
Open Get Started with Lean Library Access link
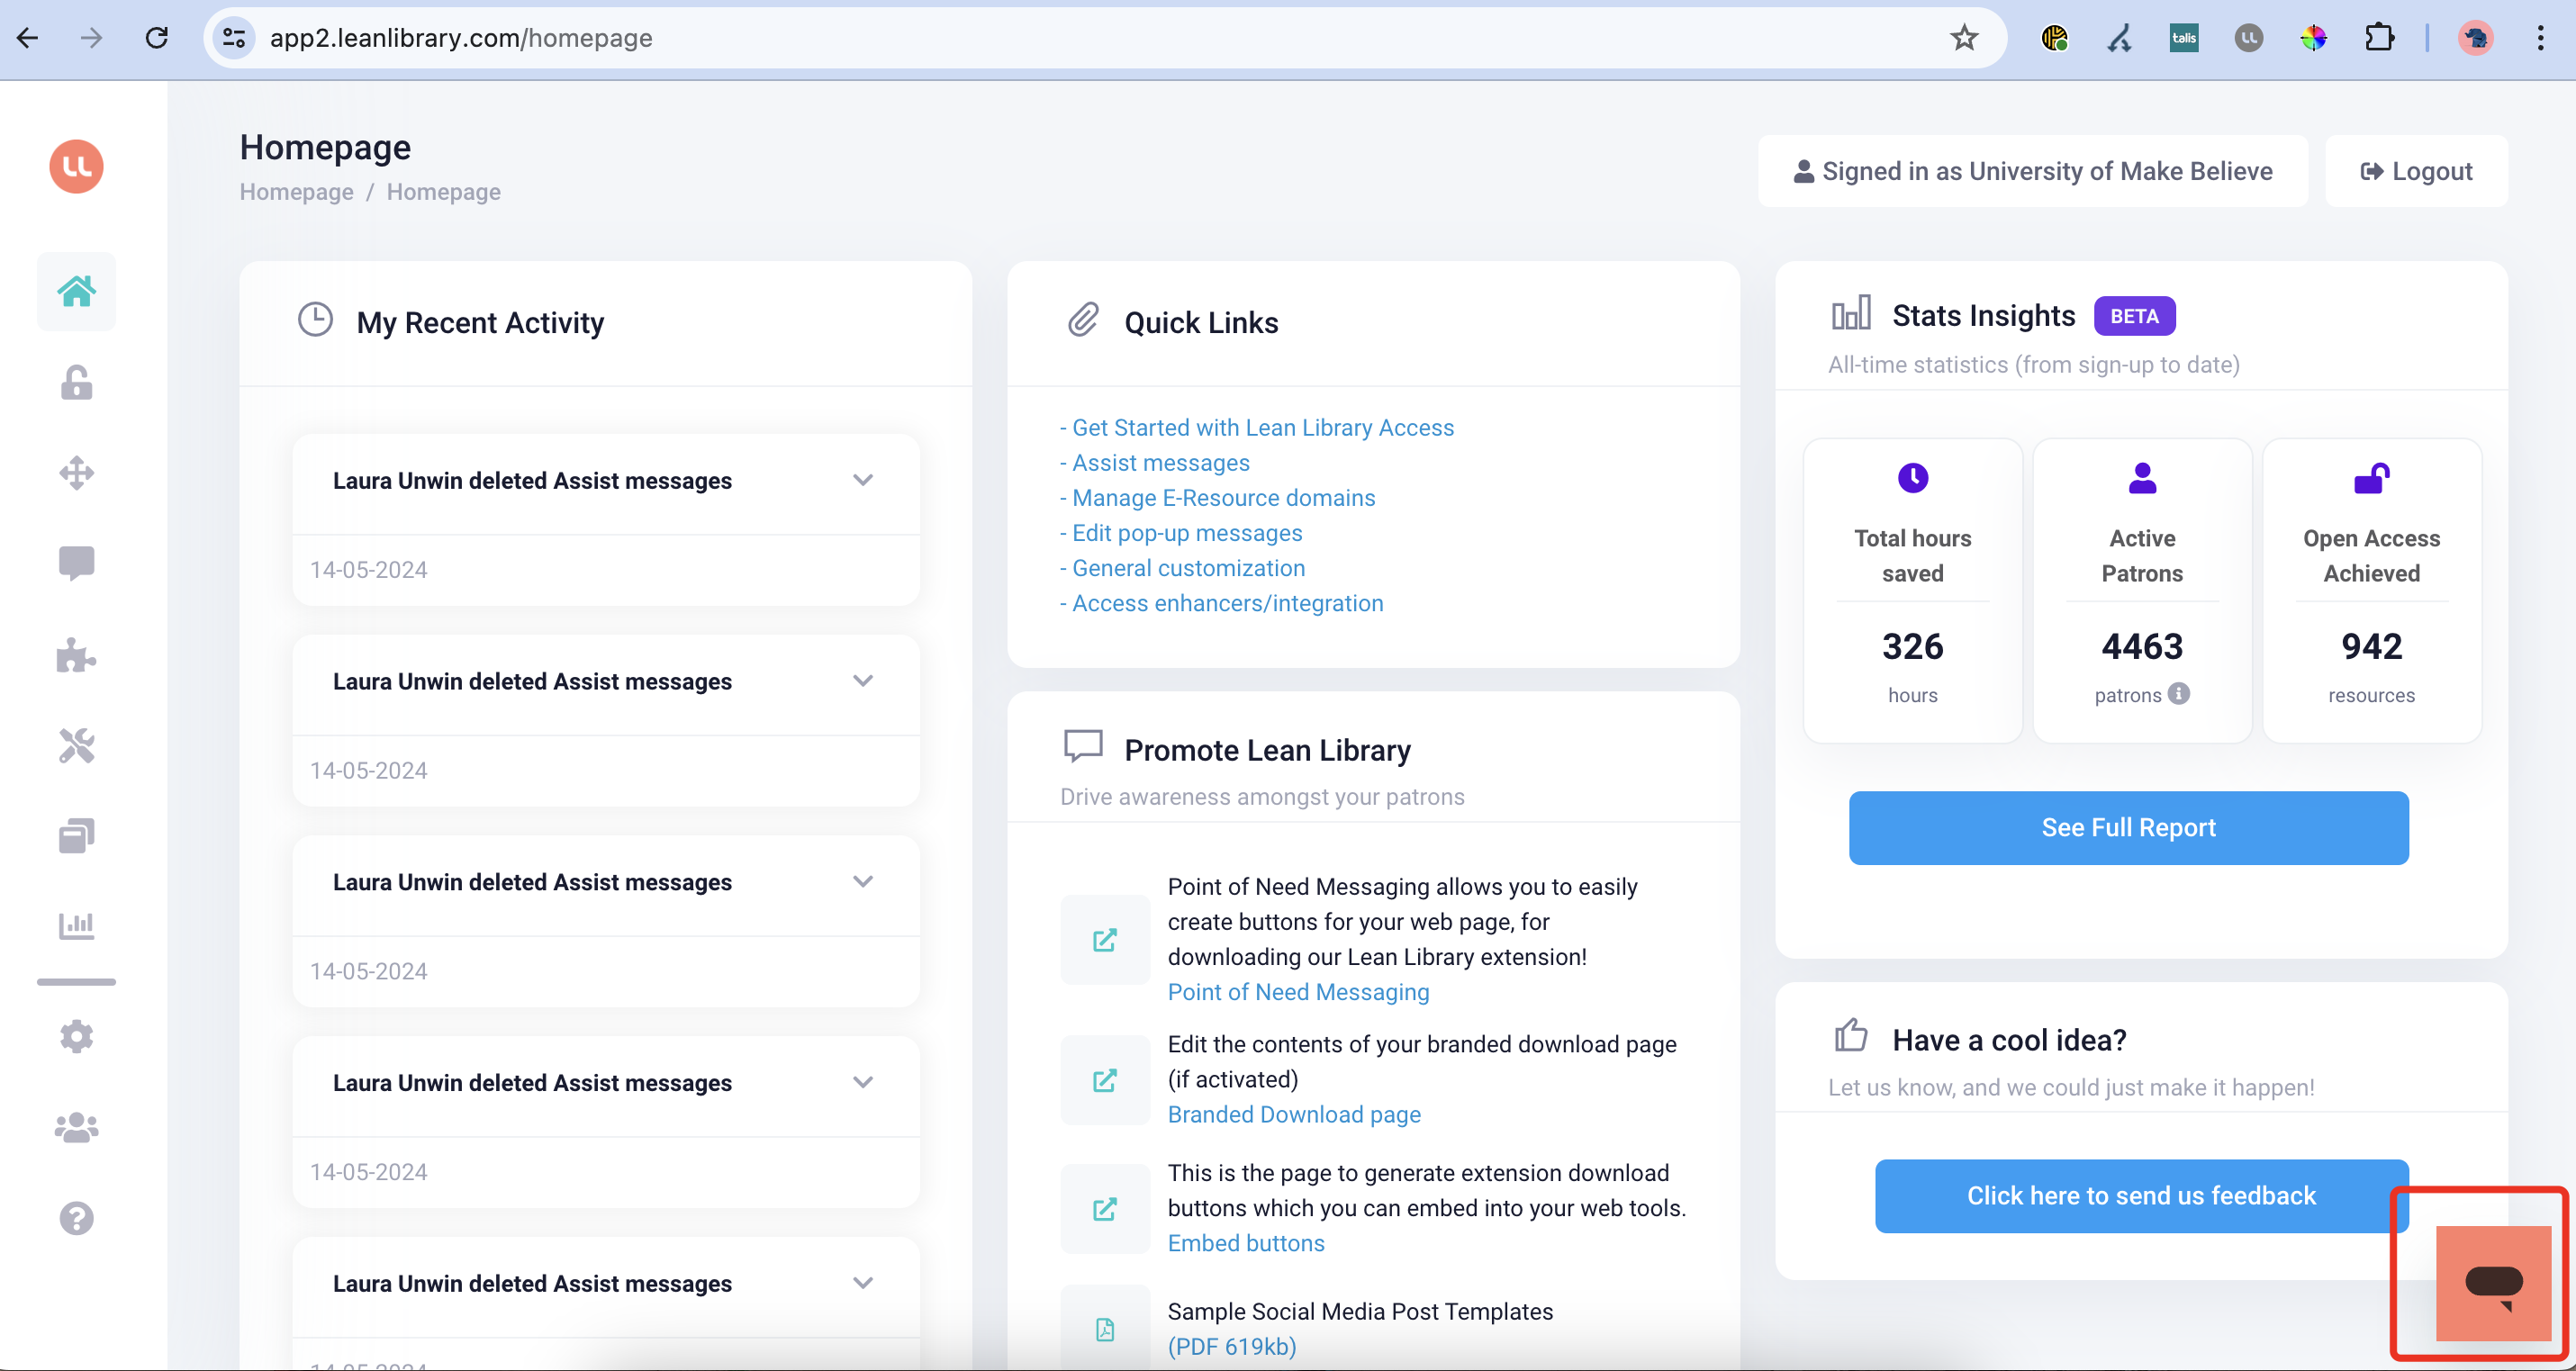coord(1263,428)
